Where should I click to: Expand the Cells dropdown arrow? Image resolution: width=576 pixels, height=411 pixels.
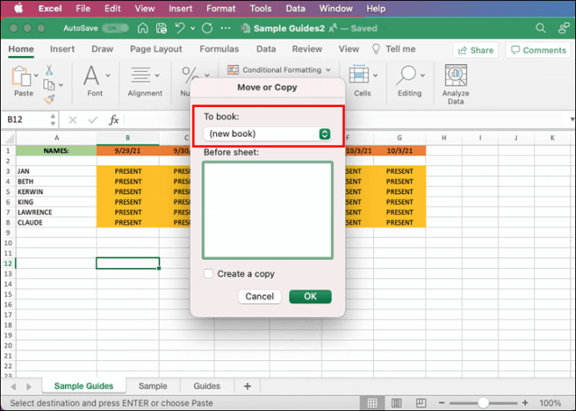tap(376, 75)
